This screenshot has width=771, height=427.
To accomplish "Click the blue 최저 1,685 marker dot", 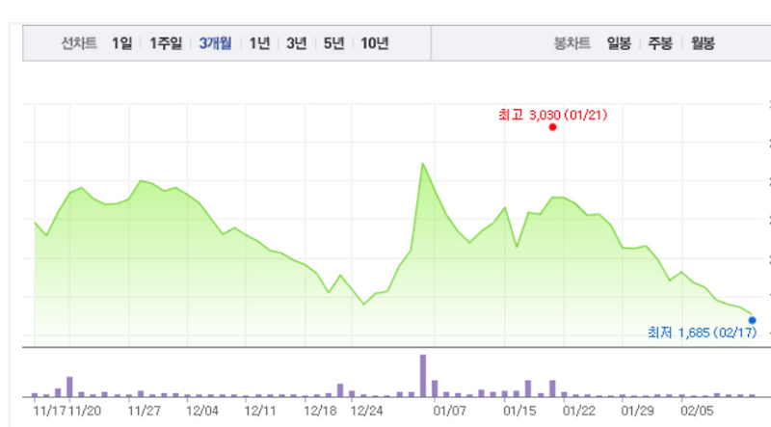I will pyautogui.click(x=753, y=320).
